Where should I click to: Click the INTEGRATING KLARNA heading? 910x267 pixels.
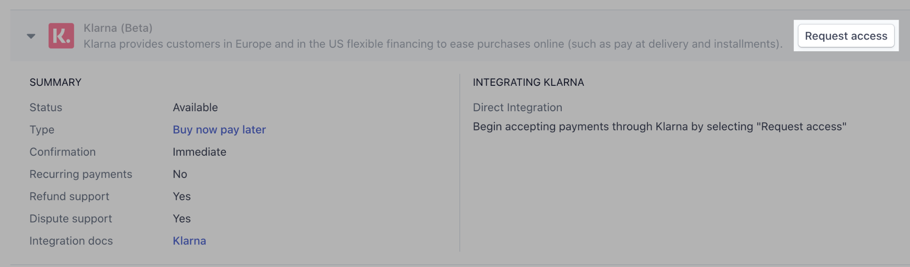[x=528, y=82]
